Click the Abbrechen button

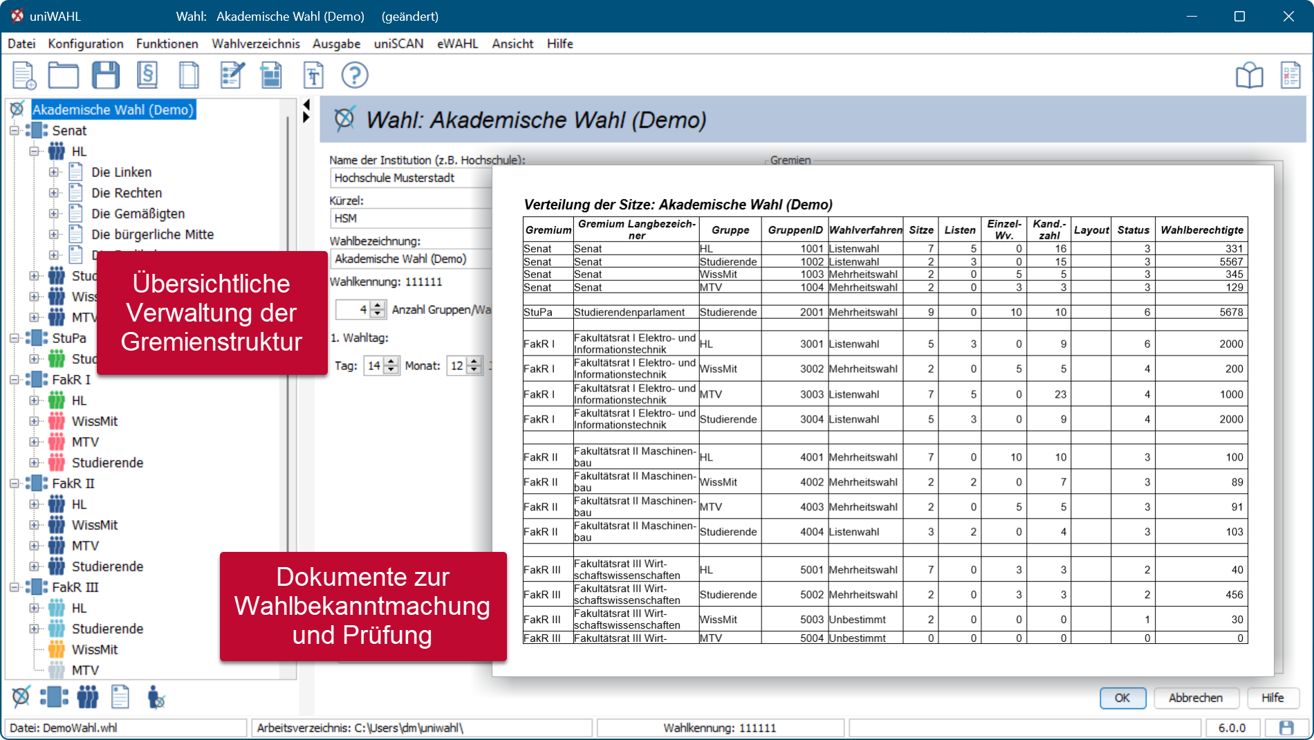1196,698
